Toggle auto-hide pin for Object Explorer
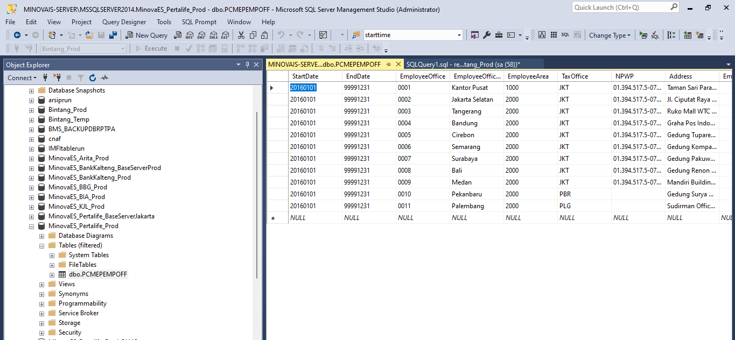The image size is (735, 340). pos(247,65)
